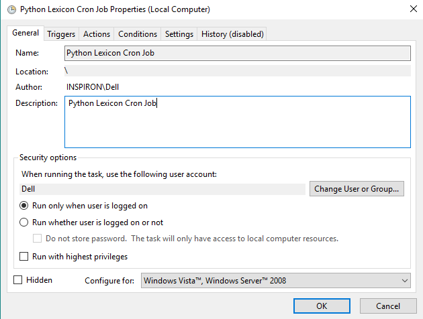The height and width of the screenshot is (319, 423).
Task: Select Run whether user is logged on or not
Action: pyautogui.click(x=24, y=222)
